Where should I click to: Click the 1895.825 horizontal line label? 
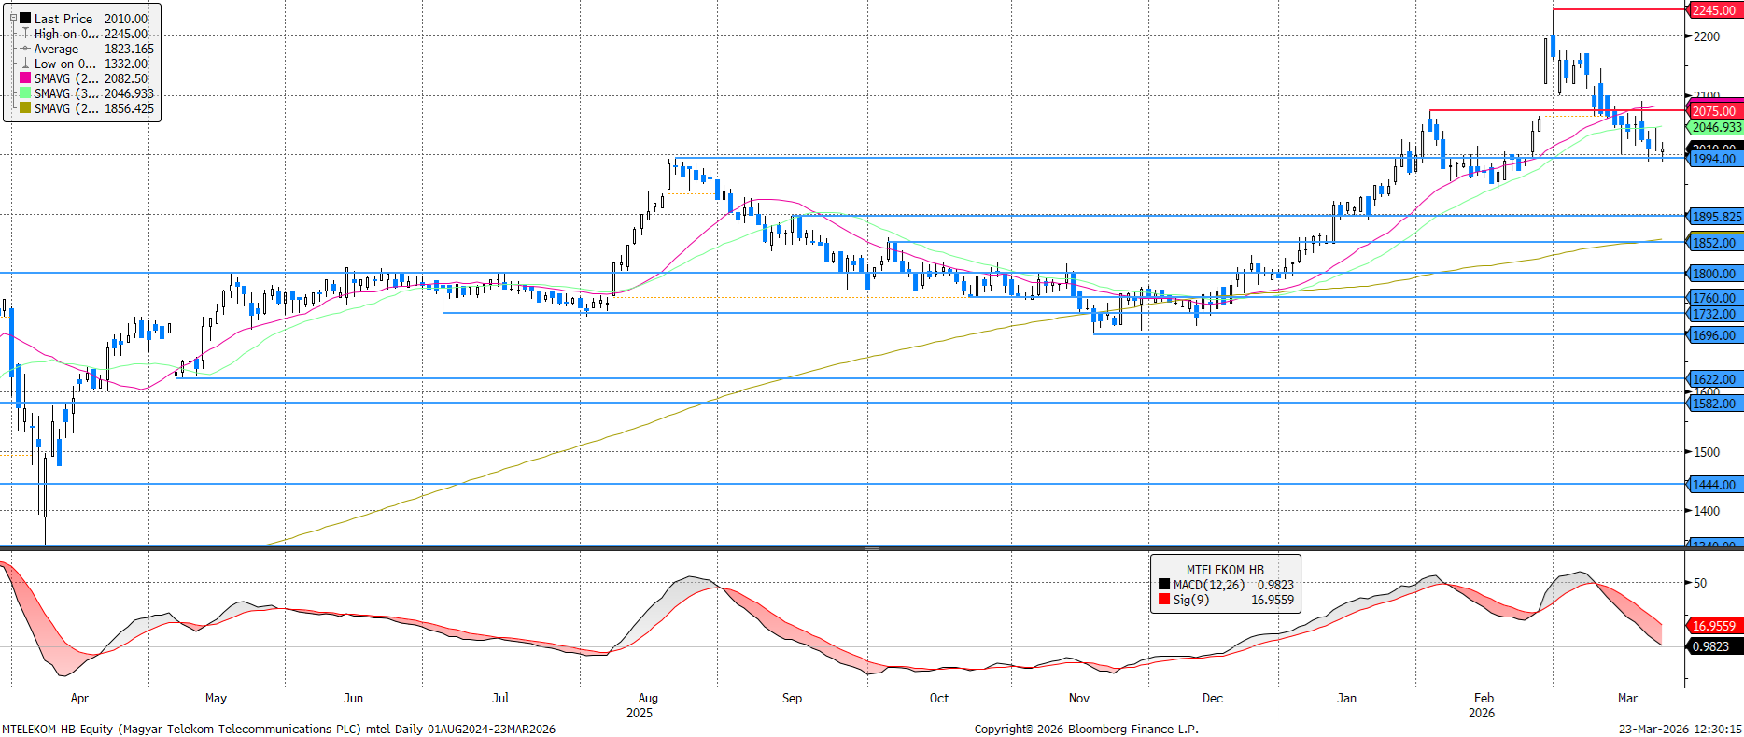point(1716,217)
